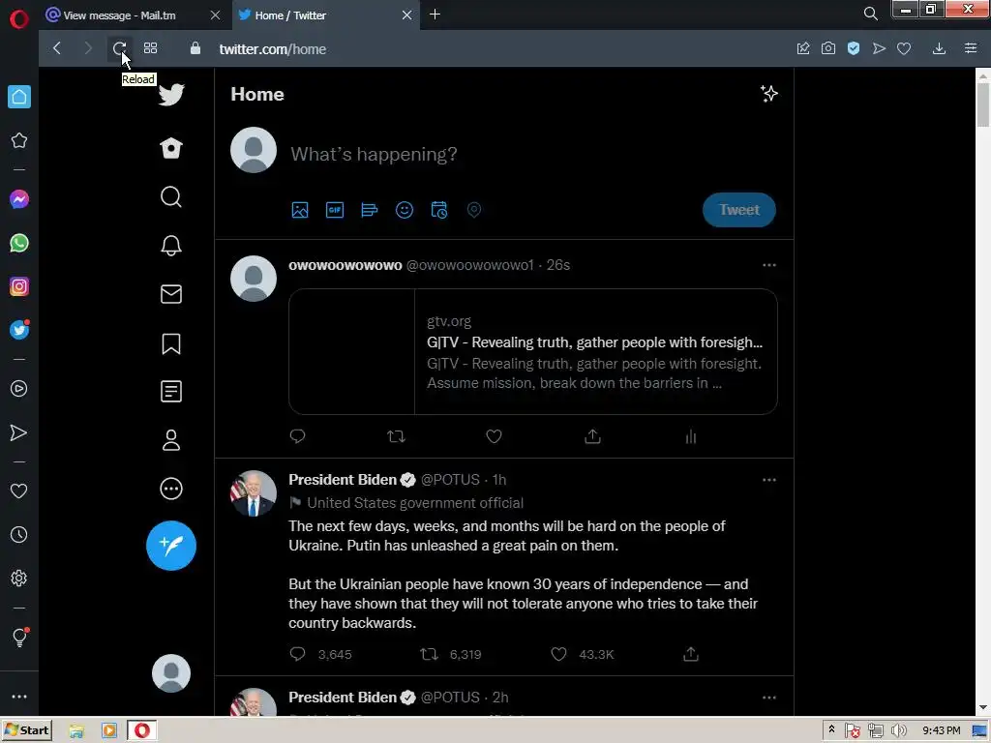Image resolution: width=991 pixels, height=743 pixels.
Task: Open the taskbar file explorer icon
Action: pos(76,731)
